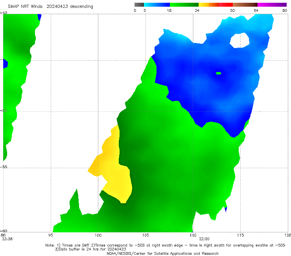
Task: Click the longitude label '110'
Action: [x=193, y=235]
